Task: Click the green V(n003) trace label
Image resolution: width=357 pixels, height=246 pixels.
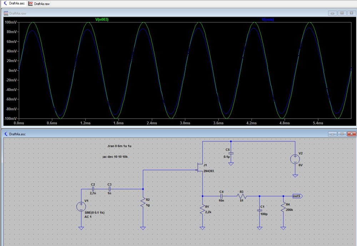Action: [102, 20]
